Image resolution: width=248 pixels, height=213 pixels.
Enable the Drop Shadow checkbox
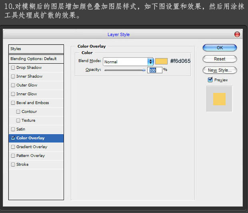coord(13,68)
